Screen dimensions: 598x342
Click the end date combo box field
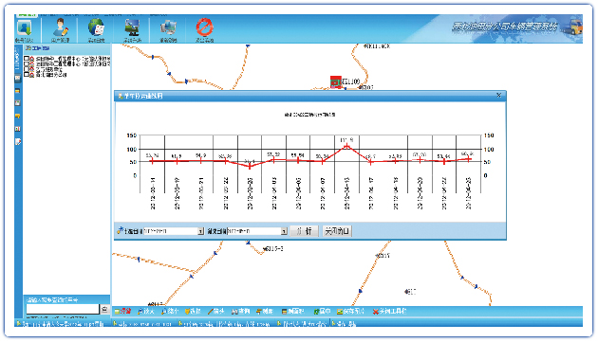click(x=257, y=231)
